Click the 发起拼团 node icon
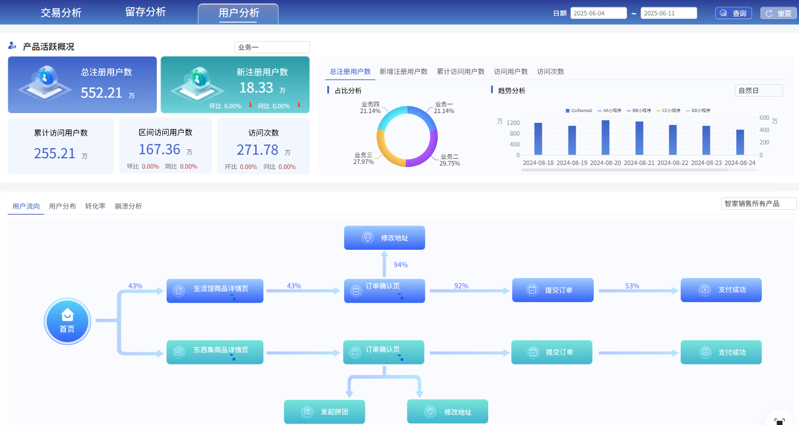 [x=307, y=412]
